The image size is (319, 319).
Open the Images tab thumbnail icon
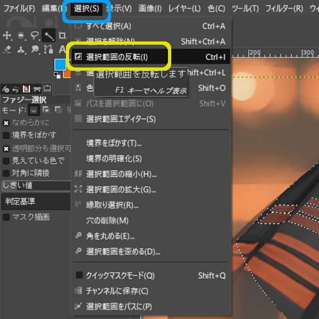[x=26, y=89]
